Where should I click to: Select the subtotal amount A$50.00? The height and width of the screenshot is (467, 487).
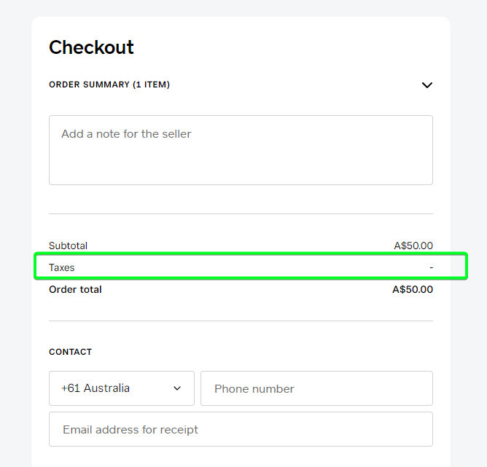(x=413, y=246)
